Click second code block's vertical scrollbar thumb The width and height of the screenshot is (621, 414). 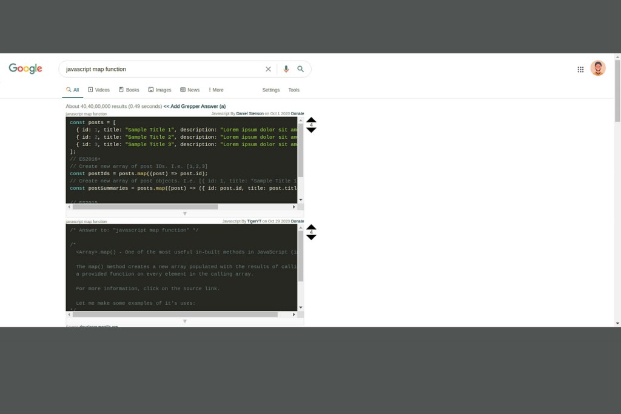[301, 256]
